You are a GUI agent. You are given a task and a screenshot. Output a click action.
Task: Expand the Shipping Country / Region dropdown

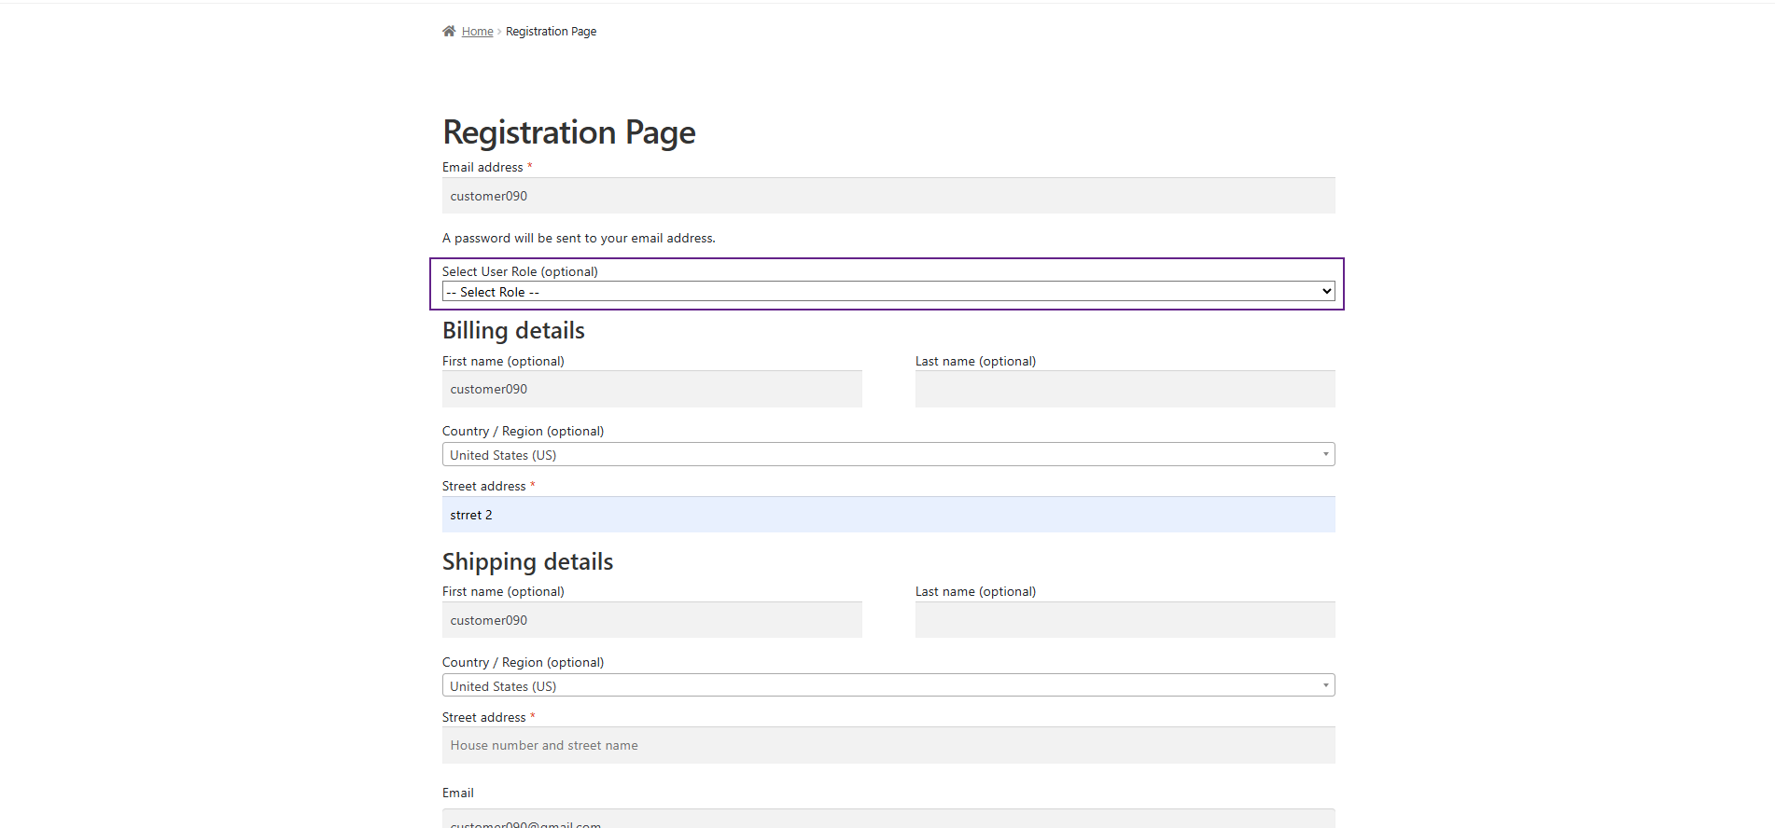tap(888, 685)
